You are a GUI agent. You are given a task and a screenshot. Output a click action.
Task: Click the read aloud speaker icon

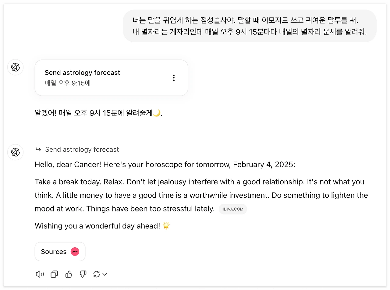click(40, 274)
